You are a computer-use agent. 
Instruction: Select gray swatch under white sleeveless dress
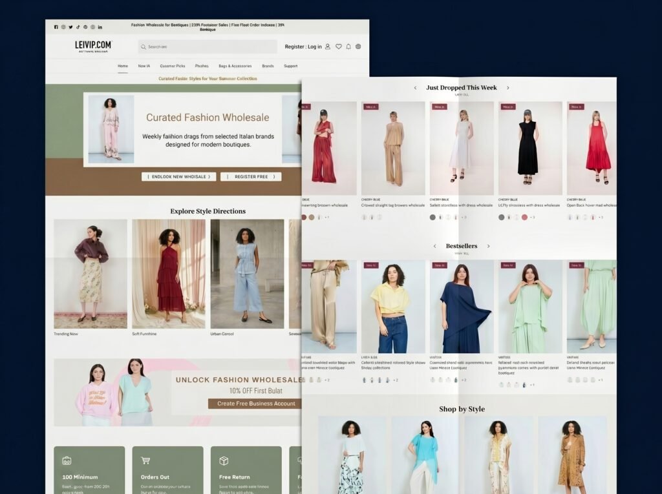[x=432, y=217]
